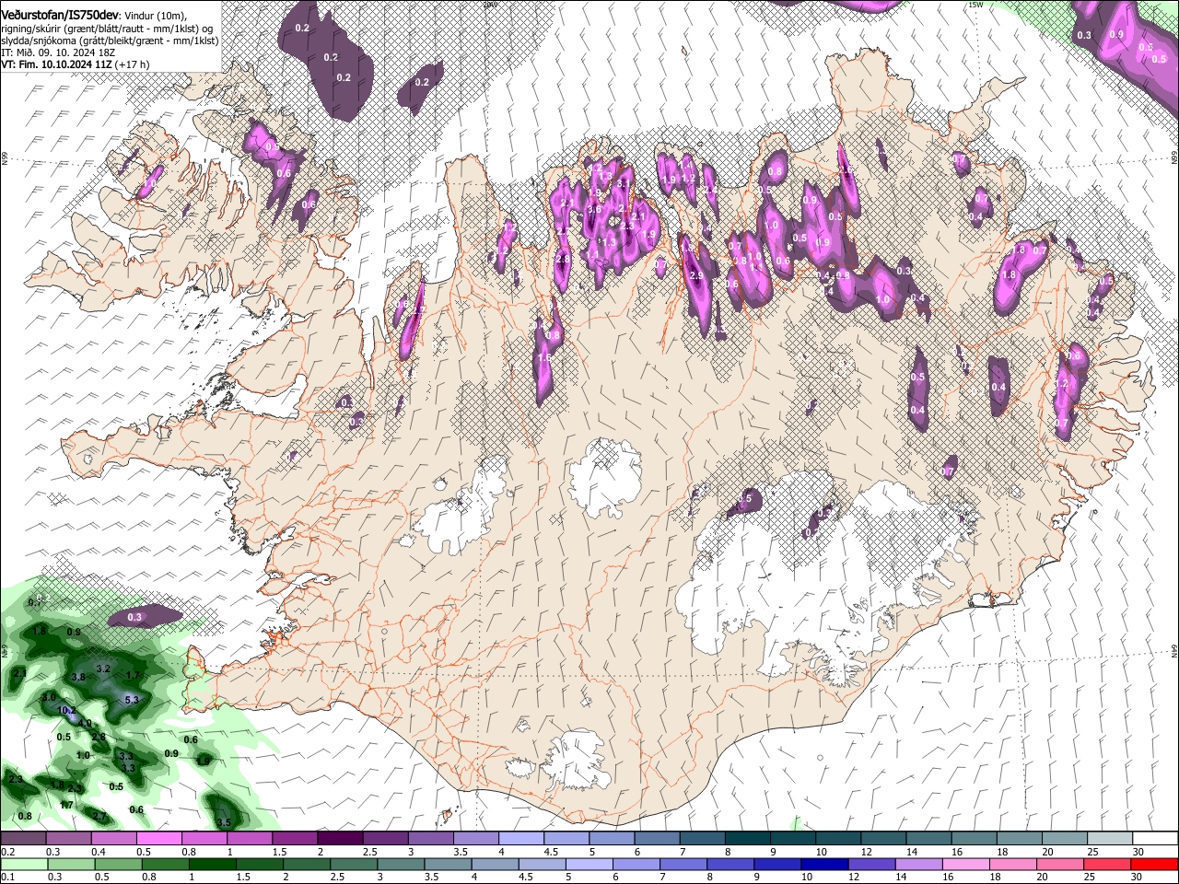Click the 'IT: Mið. 09. 10. 2024 18Z' line
This screenshot has width=1179, height=884.
pyautogui.click(x=57, y=52)
